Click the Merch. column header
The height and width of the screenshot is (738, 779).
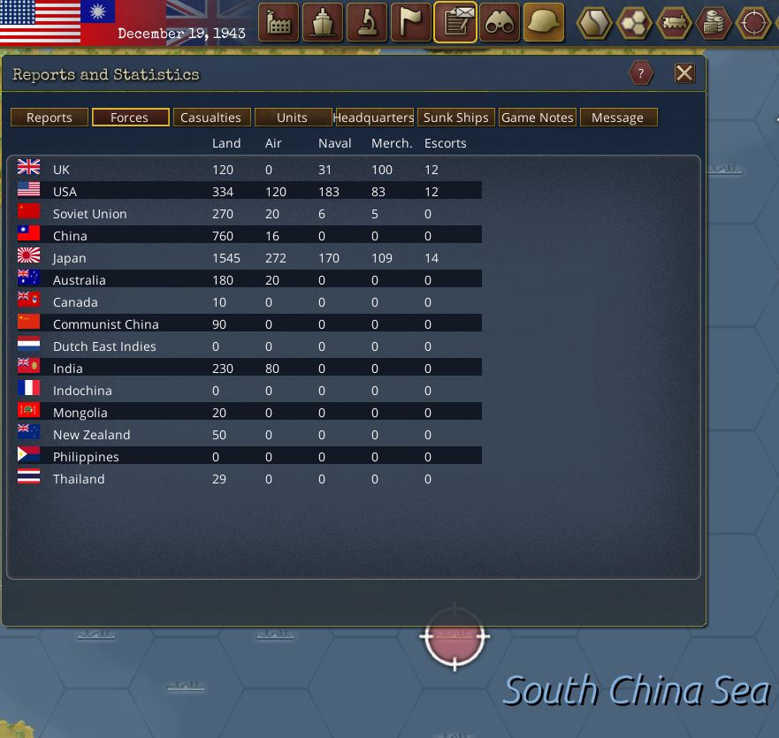(x=392, y=143)
